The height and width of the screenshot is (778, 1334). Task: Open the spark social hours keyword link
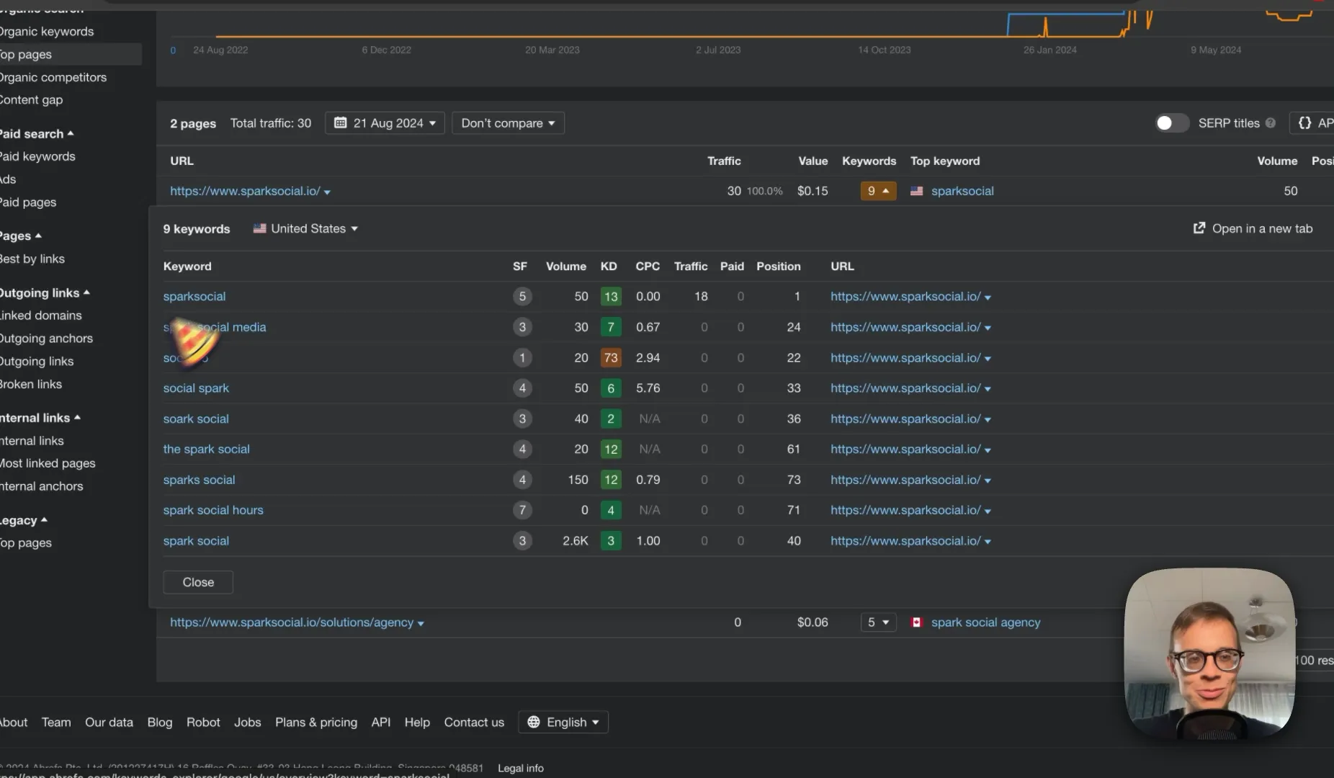click(213, 510)
